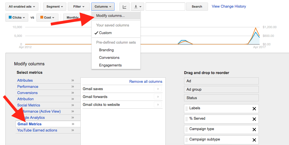Viewport: 289px width, 145px height.
Task: Open the blue Clicks metric selector
Action: tap(17, 17)
